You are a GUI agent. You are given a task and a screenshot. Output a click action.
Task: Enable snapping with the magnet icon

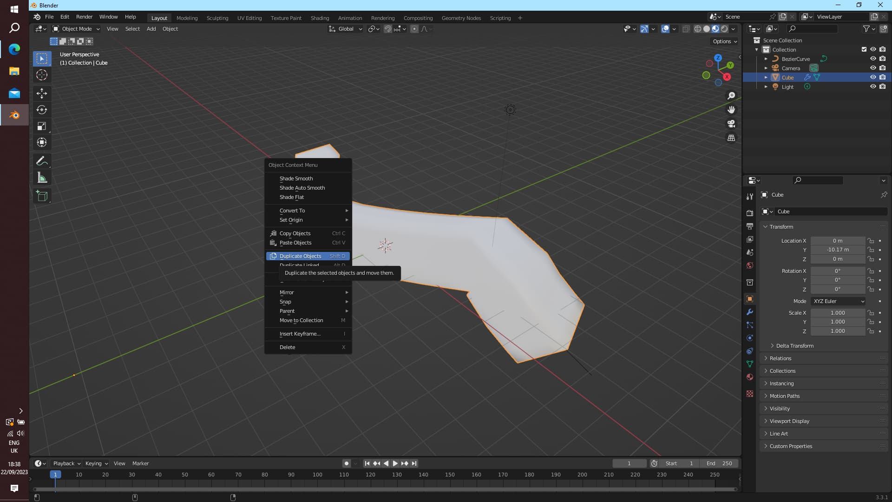[388, 29]
